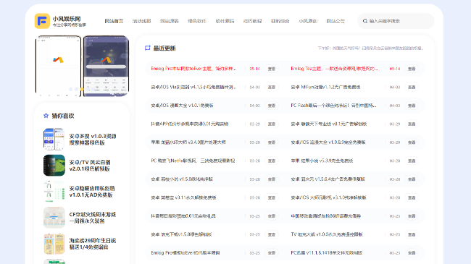Open the 安卓 v3.11 post
471x264 pixels.
[183, 197]
